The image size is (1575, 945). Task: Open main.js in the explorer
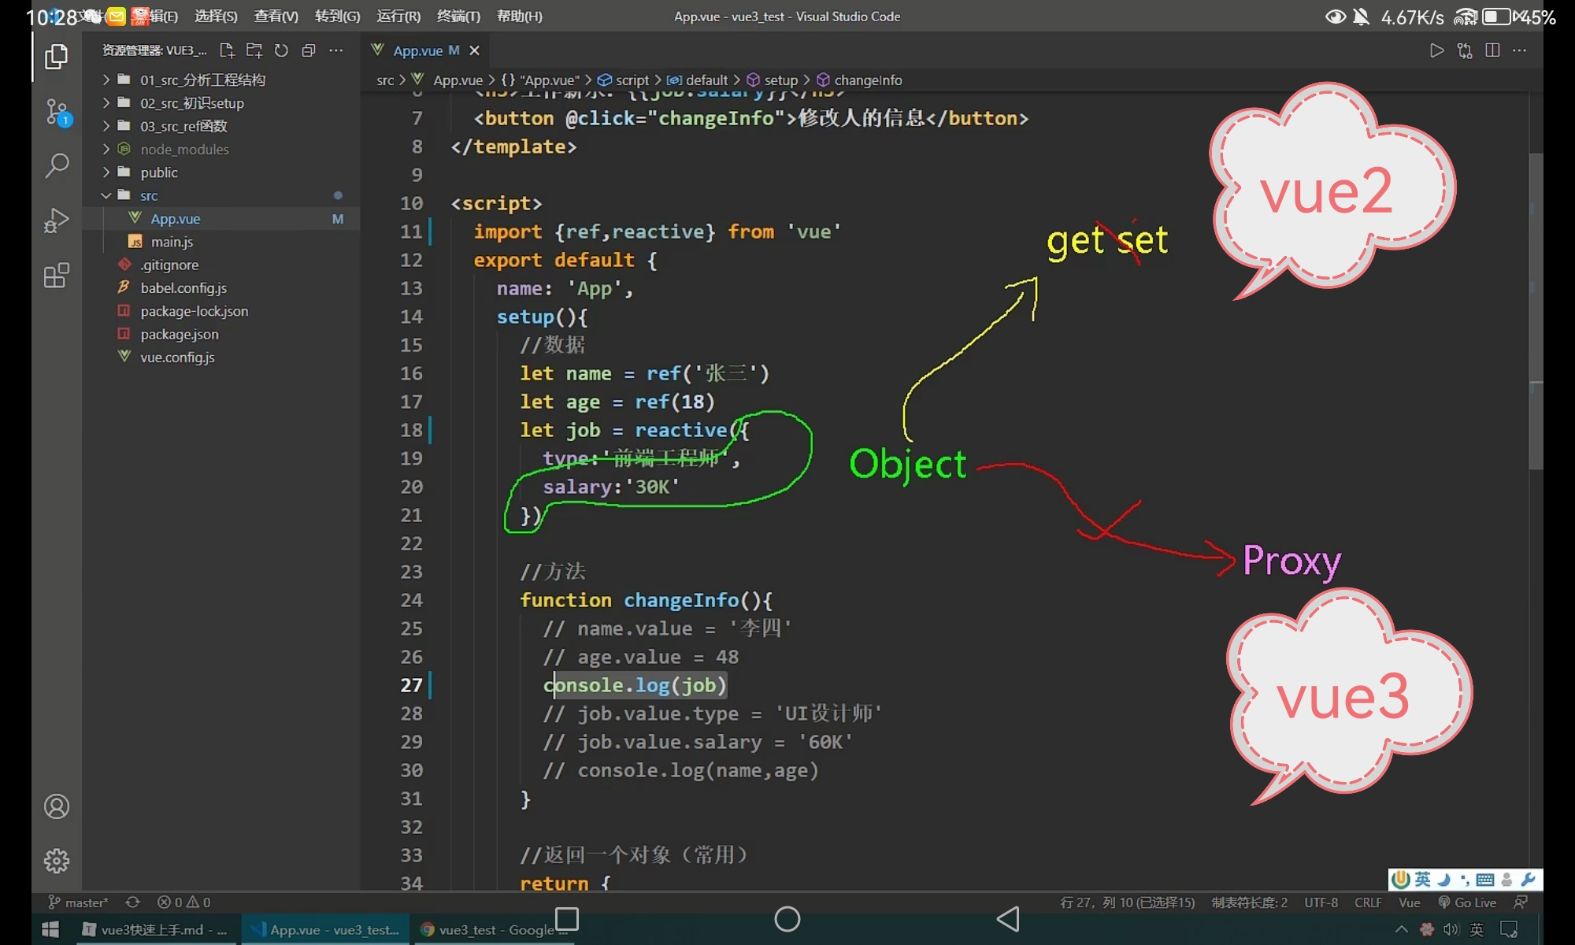(172, 242)
